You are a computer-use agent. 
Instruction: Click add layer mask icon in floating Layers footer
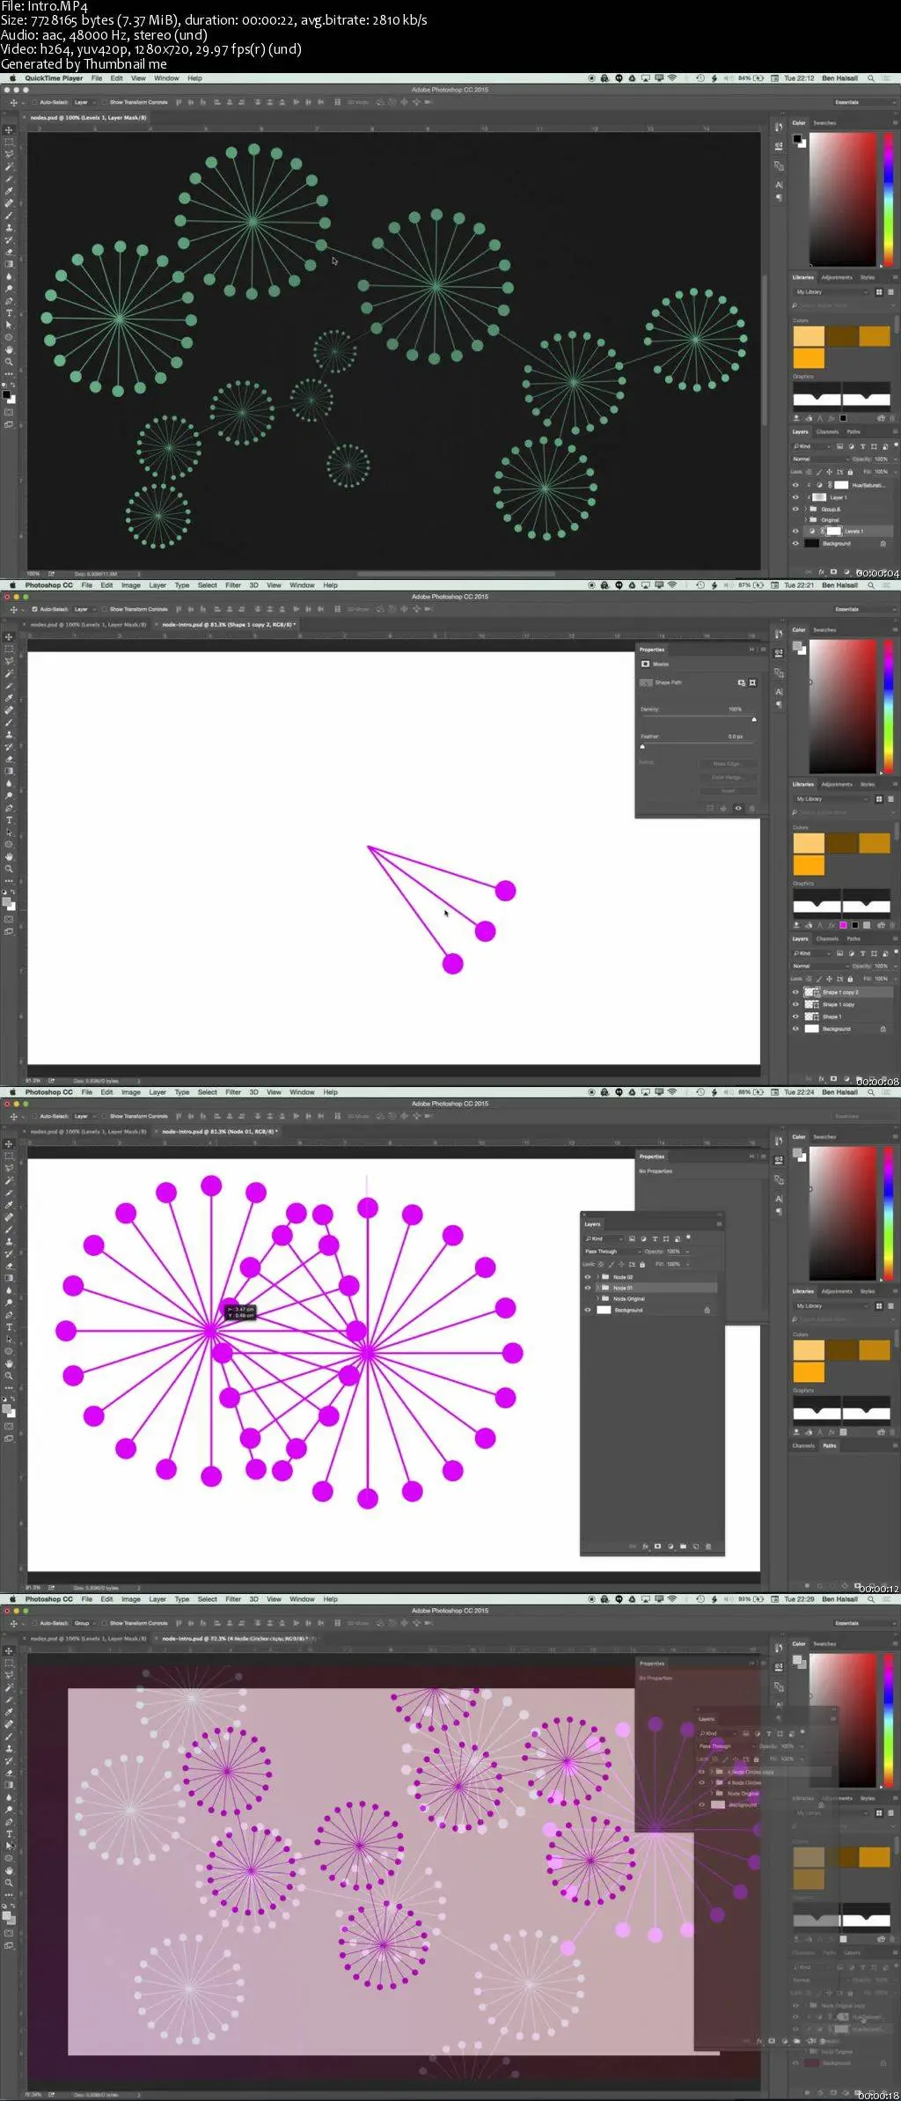(657, 1546)
